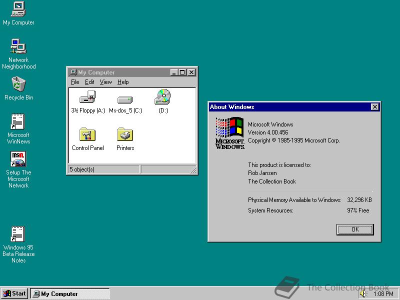Click My Computer taskbar button

coord(70,294)
